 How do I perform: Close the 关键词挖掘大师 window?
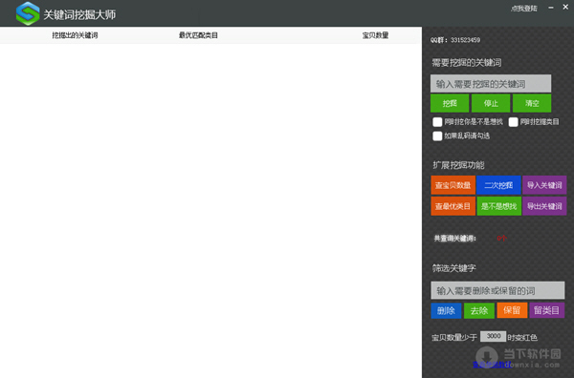tap(565, 7)
